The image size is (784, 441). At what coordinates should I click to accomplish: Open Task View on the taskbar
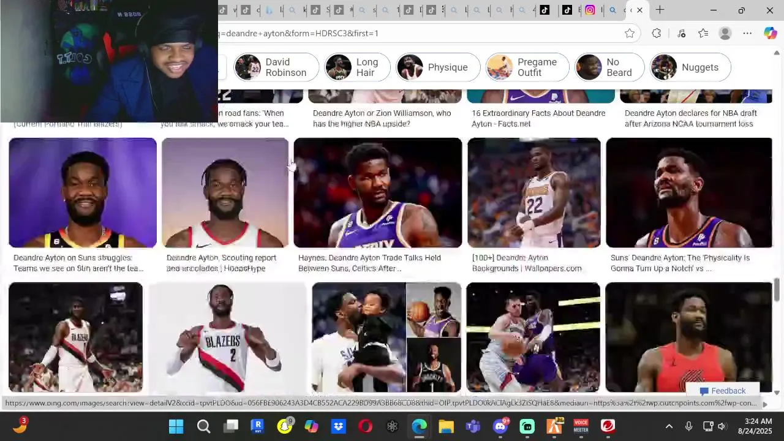tap(231, 426)
